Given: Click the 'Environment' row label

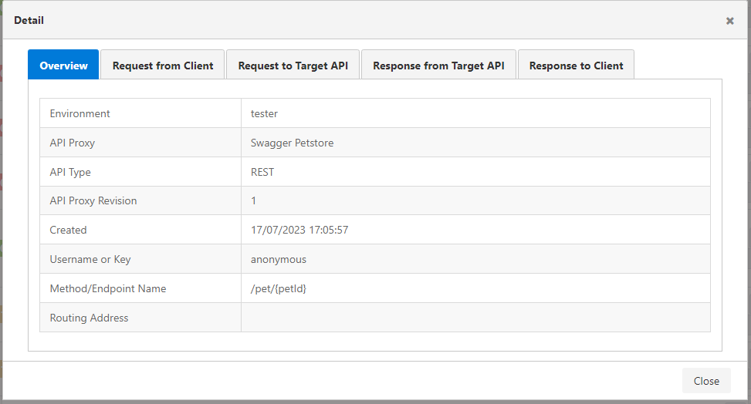Looking at the screenshot, I should tap(79, 113).
